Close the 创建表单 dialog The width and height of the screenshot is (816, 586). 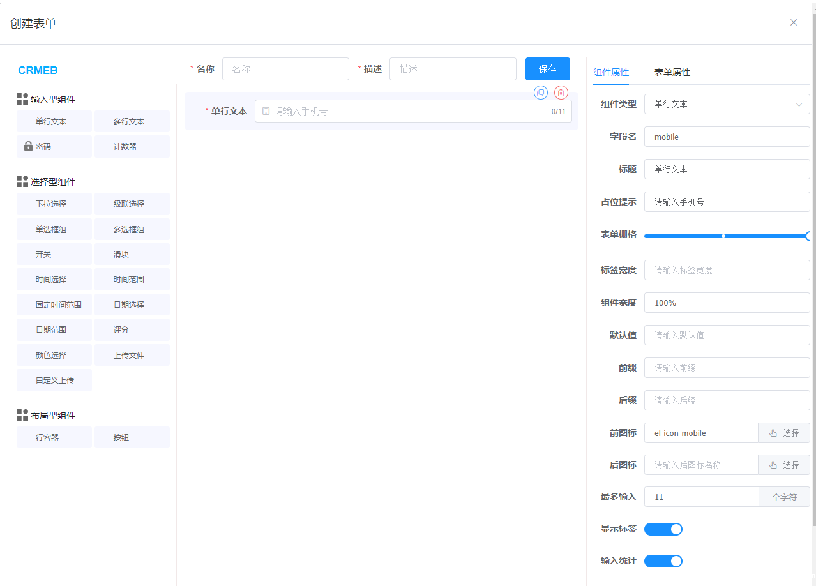pyautogui.click(x=793, y=22)
